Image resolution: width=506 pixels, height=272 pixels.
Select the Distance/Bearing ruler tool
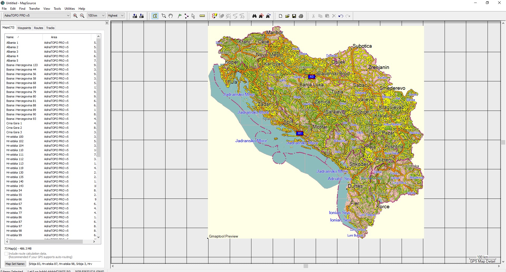[x=202, y=16]
